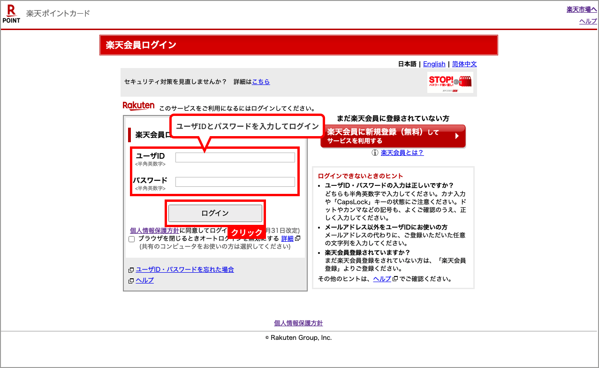This screenshot has width=599, height=368.
Task: Click the 楽天ポイントカード title text
Action: (x=58, y=13)
